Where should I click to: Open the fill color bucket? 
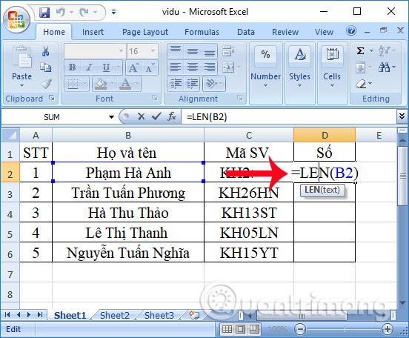(101, 84)
